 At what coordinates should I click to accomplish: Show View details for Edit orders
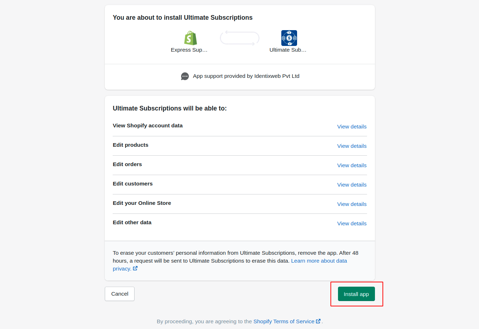[x=352, y=165]
